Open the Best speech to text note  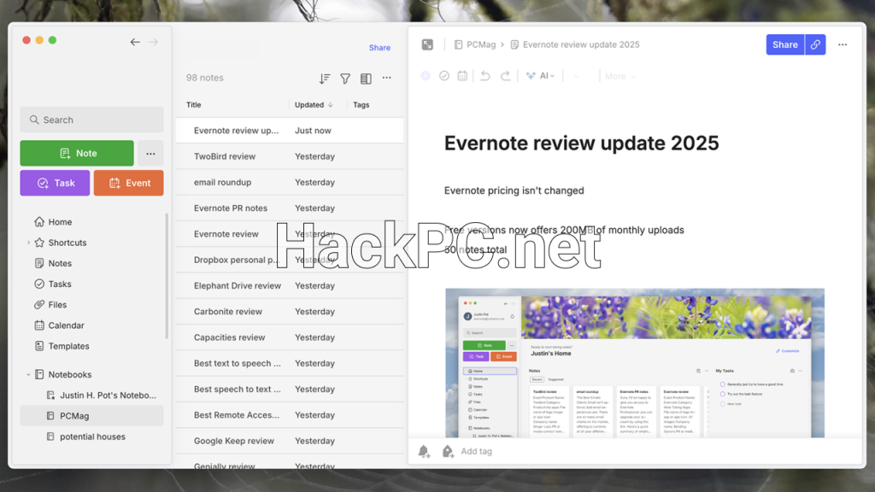290,389
